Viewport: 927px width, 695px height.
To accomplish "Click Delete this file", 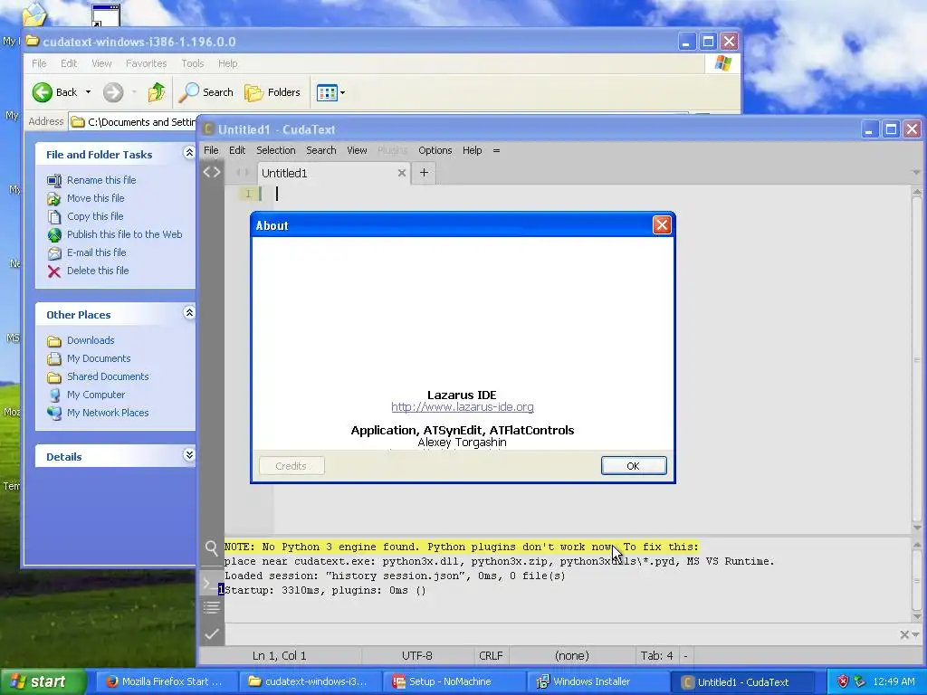I will (98, 271).
